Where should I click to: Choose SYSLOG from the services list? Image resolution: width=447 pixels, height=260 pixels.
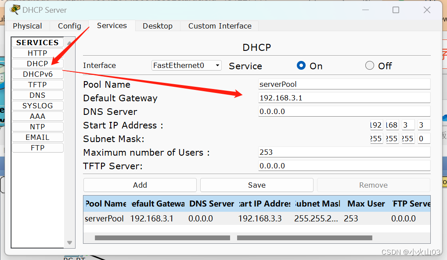tap(37, 106)
